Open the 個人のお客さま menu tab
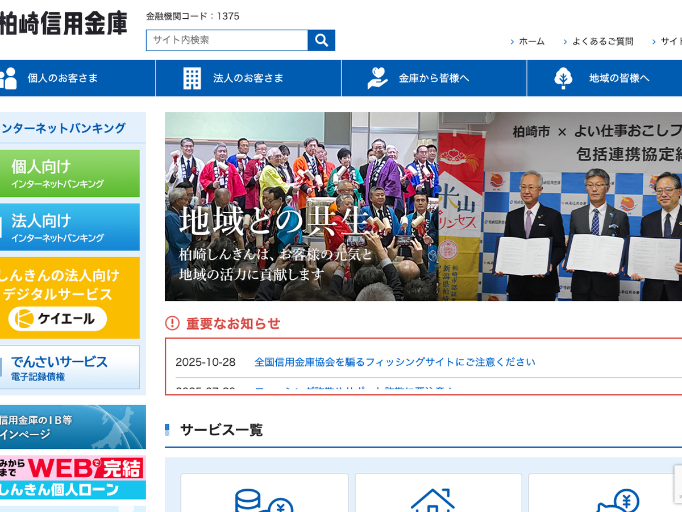Screen dimensions: 682x512 [63, 79]
